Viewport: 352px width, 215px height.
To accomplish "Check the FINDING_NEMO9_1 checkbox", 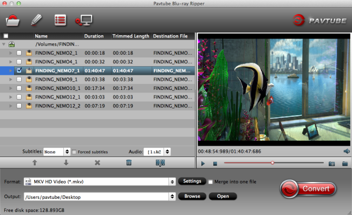I will (x=19, y=80).
